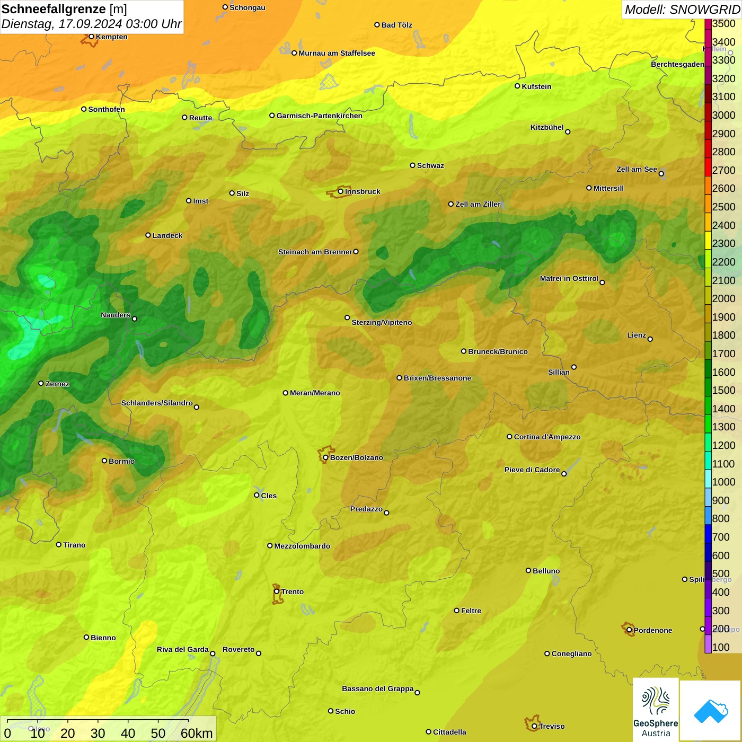
Task: Click the Murnau am Staffelsee label
Action: pyautogui.click(x=337, y=53)
